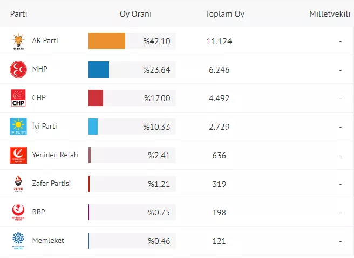Click the Milletvekili column header
Screen dimensions: 354x258
coord(328,14)
